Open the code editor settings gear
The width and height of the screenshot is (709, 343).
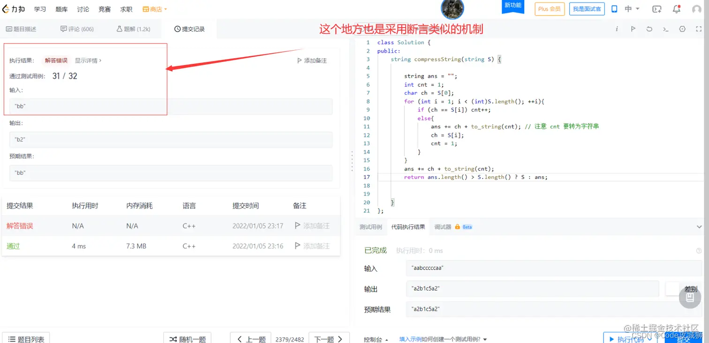coord(682,29)
